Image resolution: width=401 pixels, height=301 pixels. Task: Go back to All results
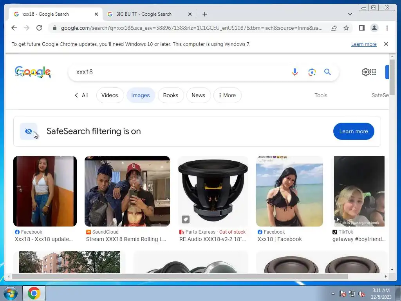point(81,95)
